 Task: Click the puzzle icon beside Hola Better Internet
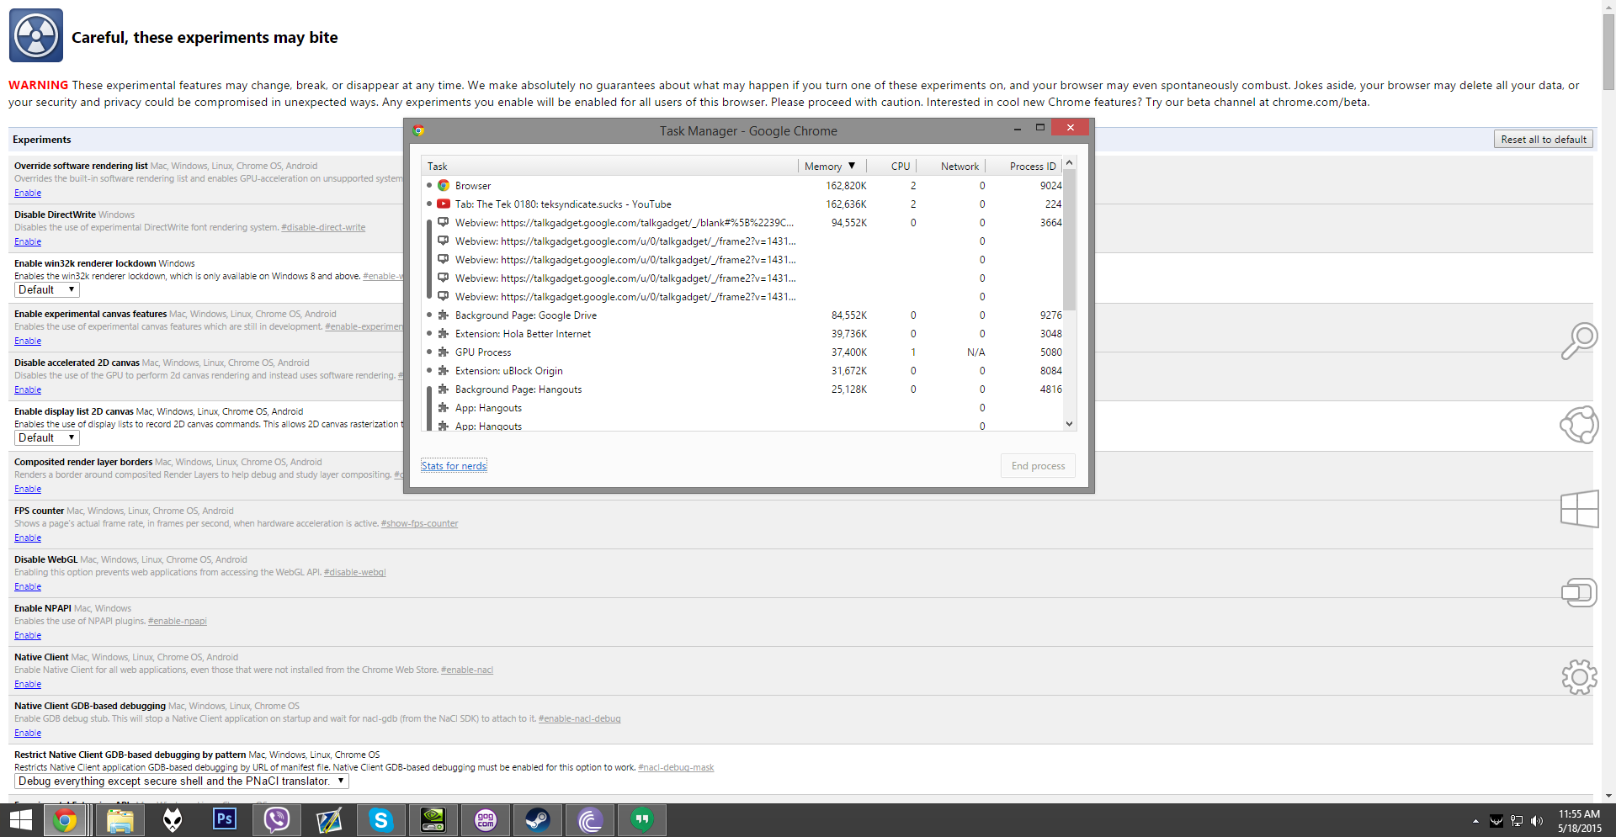[x=444, y=334]
